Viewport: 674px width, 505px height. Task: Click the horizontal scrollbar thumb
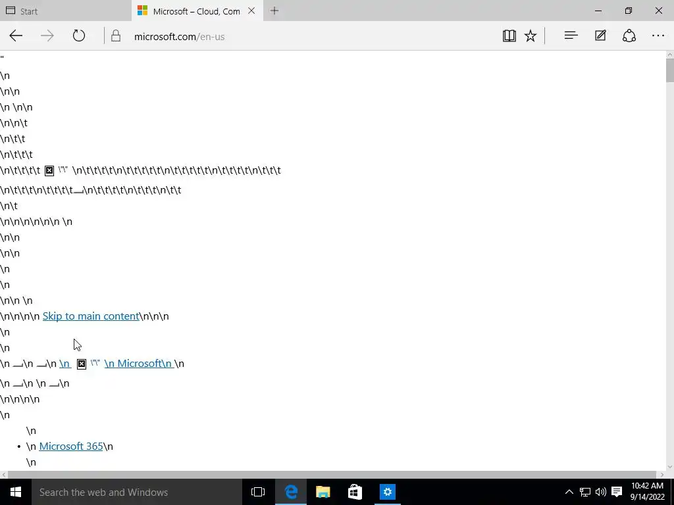332,475
